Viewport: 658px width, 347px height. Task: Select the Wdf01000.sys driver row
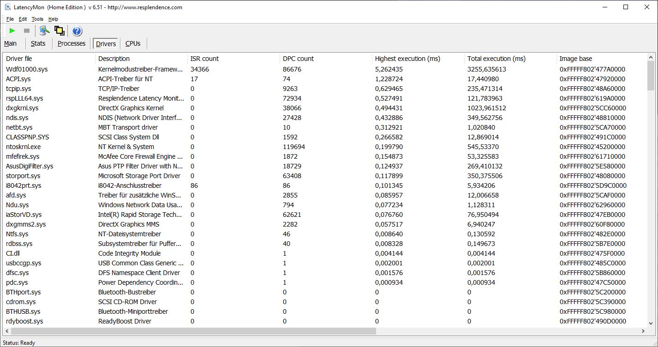point(325,69)
